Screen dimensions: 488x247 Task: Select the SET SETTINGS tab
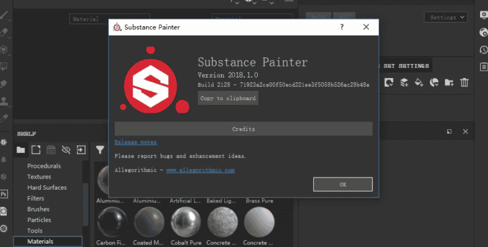pyautogui.click(x=406, y=66)
